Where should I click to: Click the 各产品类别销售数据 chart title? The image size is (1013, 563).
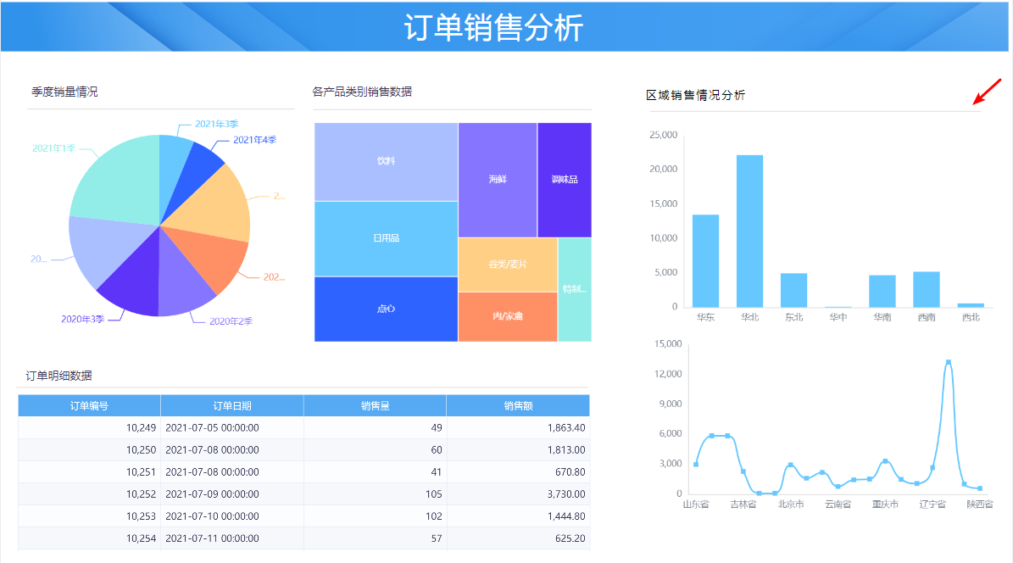pos(362,92)
